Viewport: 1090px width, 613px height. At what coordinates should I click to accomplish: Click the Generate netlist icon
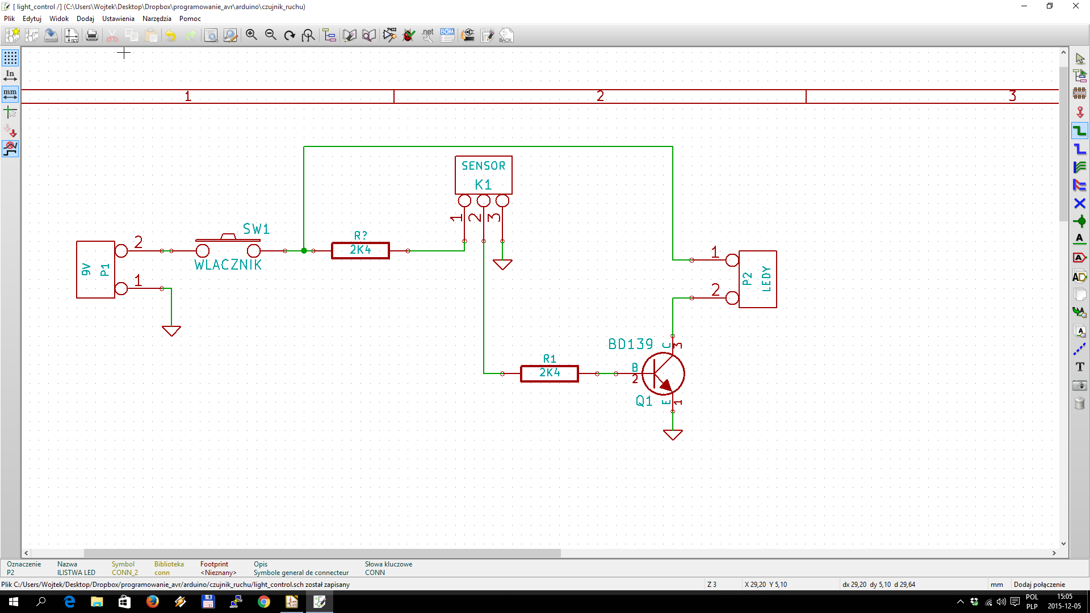tap(428, 35)
